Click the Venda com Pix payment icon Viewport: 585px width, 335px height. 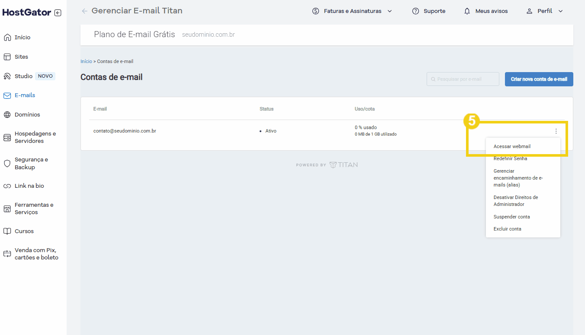click(7, 254)
